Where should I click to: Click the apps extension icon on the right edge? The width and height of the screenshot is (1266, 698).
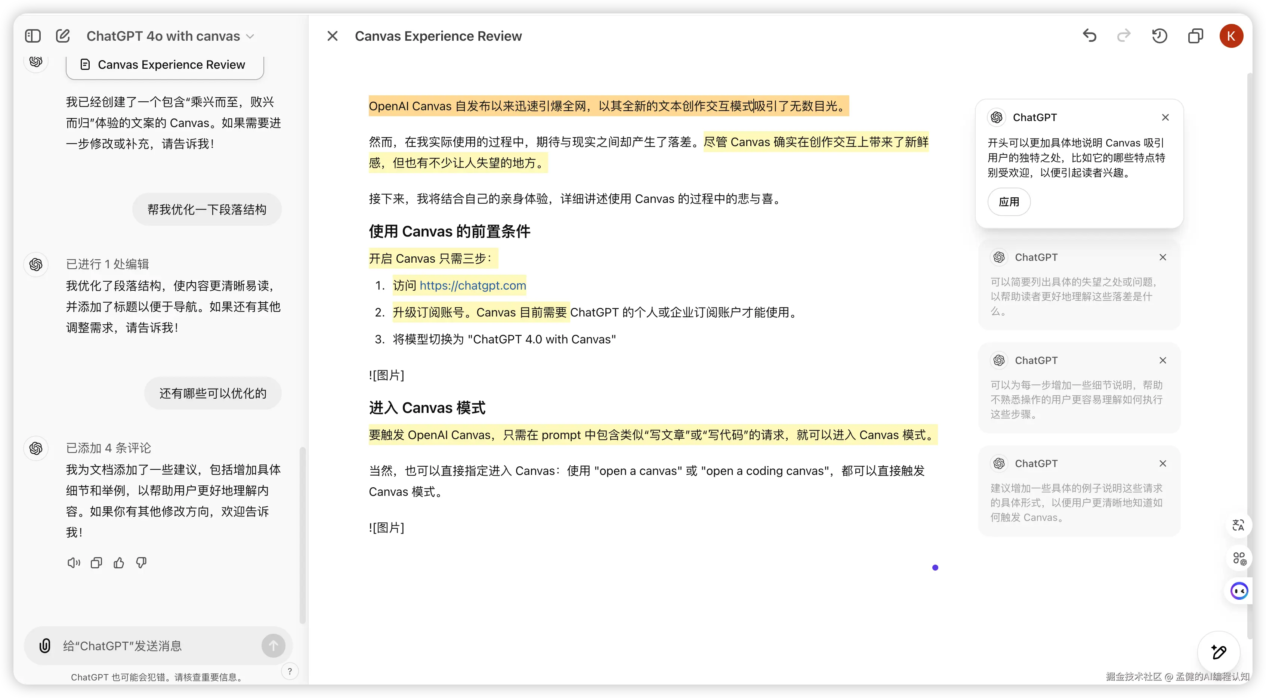[1239, 558]
